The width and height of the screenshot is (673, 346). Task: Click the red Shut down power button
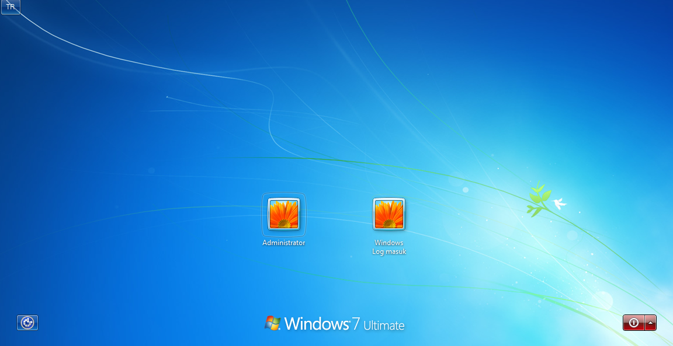click(633, 323)
